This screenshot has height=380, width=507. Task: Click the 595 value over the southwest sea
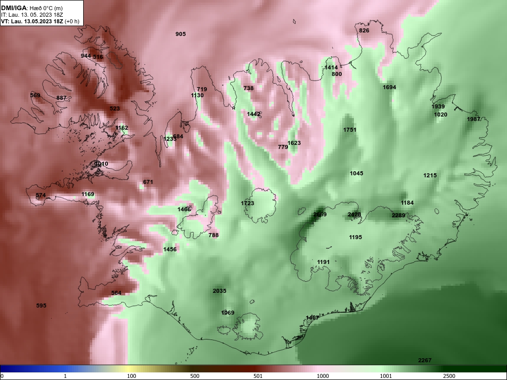click(x=42, y=306)
